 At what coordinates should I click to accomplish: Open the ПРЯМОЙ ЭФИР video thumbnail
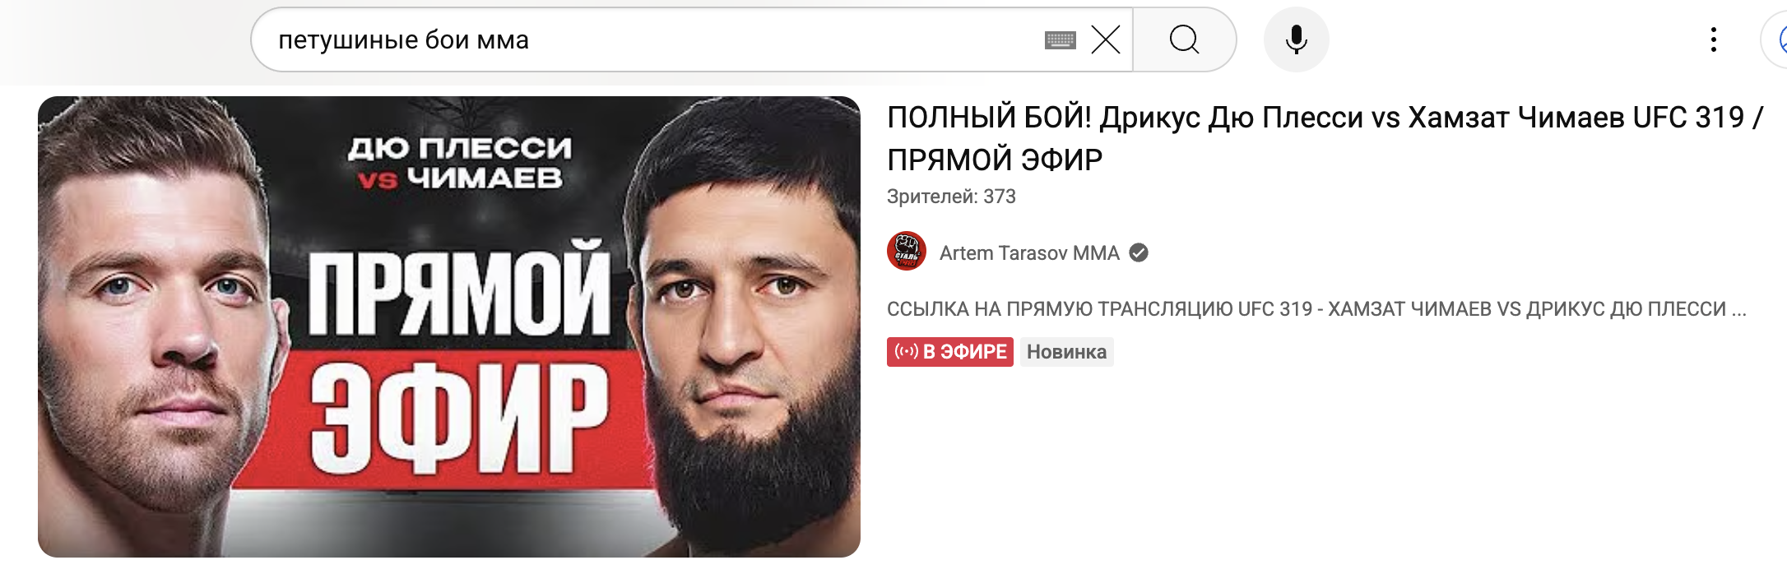(x=449, y=327)
